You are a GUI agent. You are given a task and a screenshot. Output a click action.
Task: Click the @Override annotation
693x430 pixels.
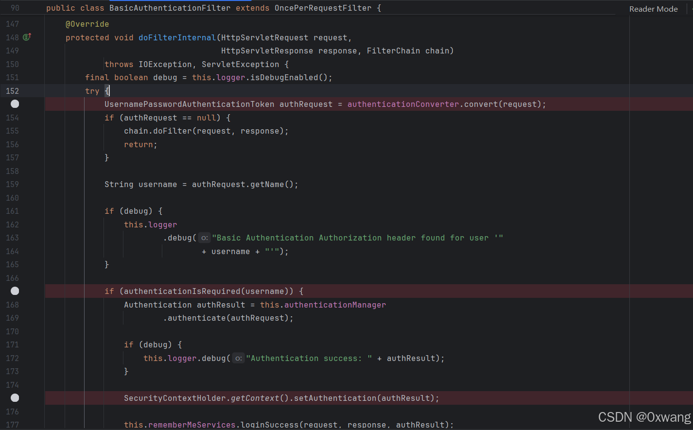point(87,24)
